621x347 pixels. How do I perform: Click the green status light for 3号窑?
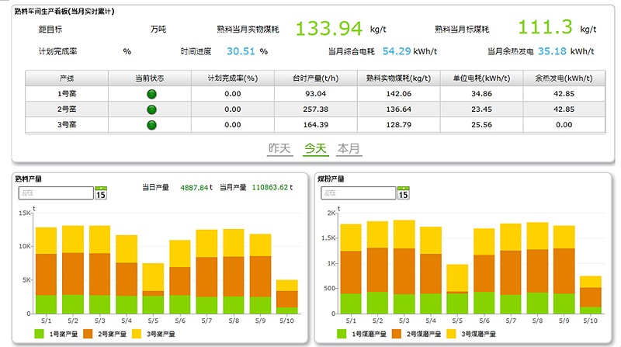(151, 125)
